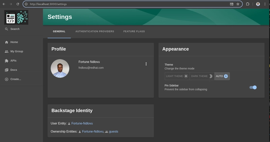Screen dimensions: 270x142
Task: Select the Light Theme option
Action: pos(177,76)
